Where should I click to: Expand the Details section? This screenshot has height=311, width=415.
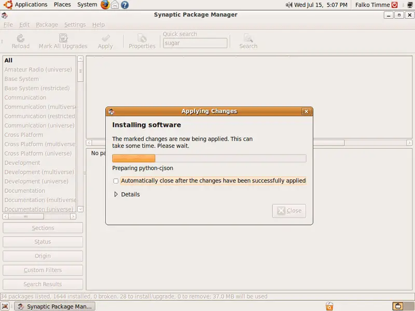127,194
